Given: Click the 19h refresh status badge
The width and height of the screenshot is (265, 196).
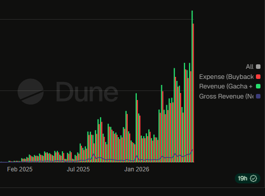Looking at the screenshot, I should 247,178.
